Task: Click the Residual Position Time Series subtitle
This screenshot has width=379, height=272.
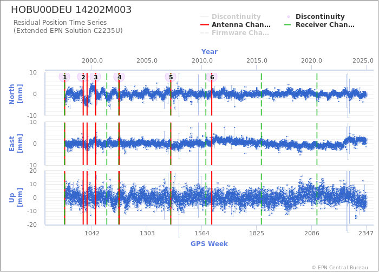Action: pos(60,23)
